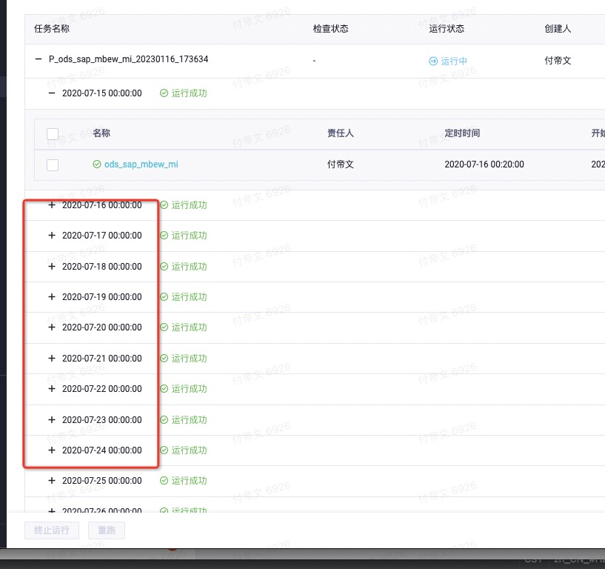Click success icon of 2020-07-19 row
Viewport: 605px width, 569px height.
click(x=164, y=296)
